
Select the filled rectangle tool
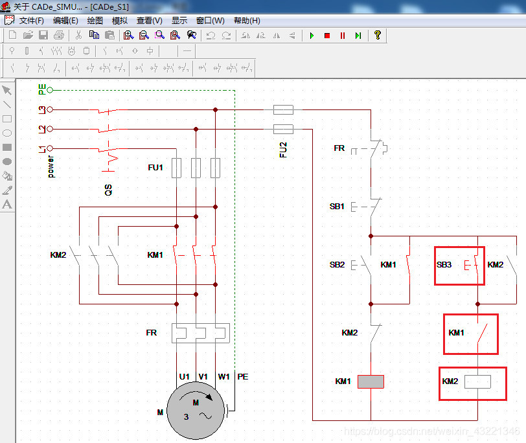7,148
